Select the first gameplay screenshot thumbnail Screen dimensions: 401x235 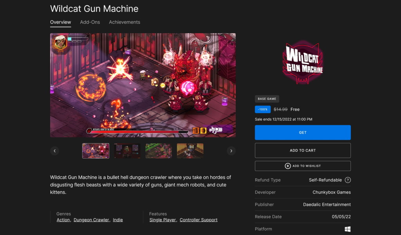[x=96, y=150]
